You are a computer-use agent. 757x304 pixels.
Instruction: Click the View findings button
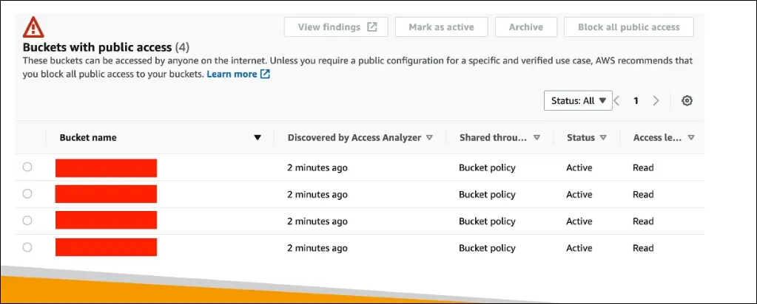click(337, 27)
